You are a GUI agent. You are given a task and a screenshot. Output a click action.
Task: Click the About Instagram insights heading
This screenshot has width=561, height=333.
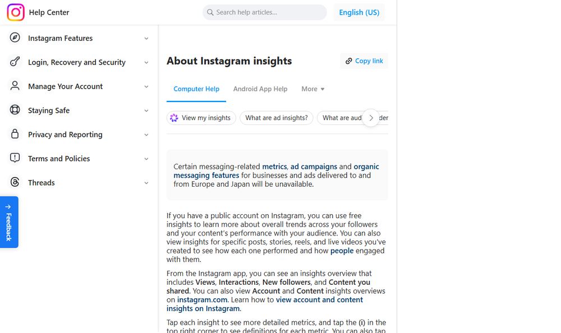[x=229, y=61]
